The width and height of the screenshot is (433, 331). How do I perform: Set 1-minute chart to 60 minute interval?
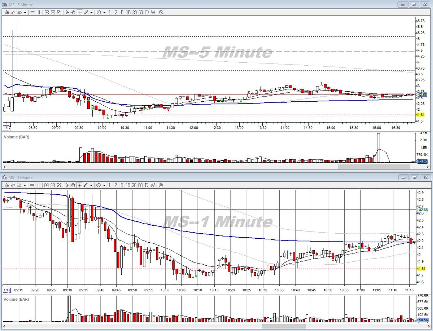[x=141, y=185]
